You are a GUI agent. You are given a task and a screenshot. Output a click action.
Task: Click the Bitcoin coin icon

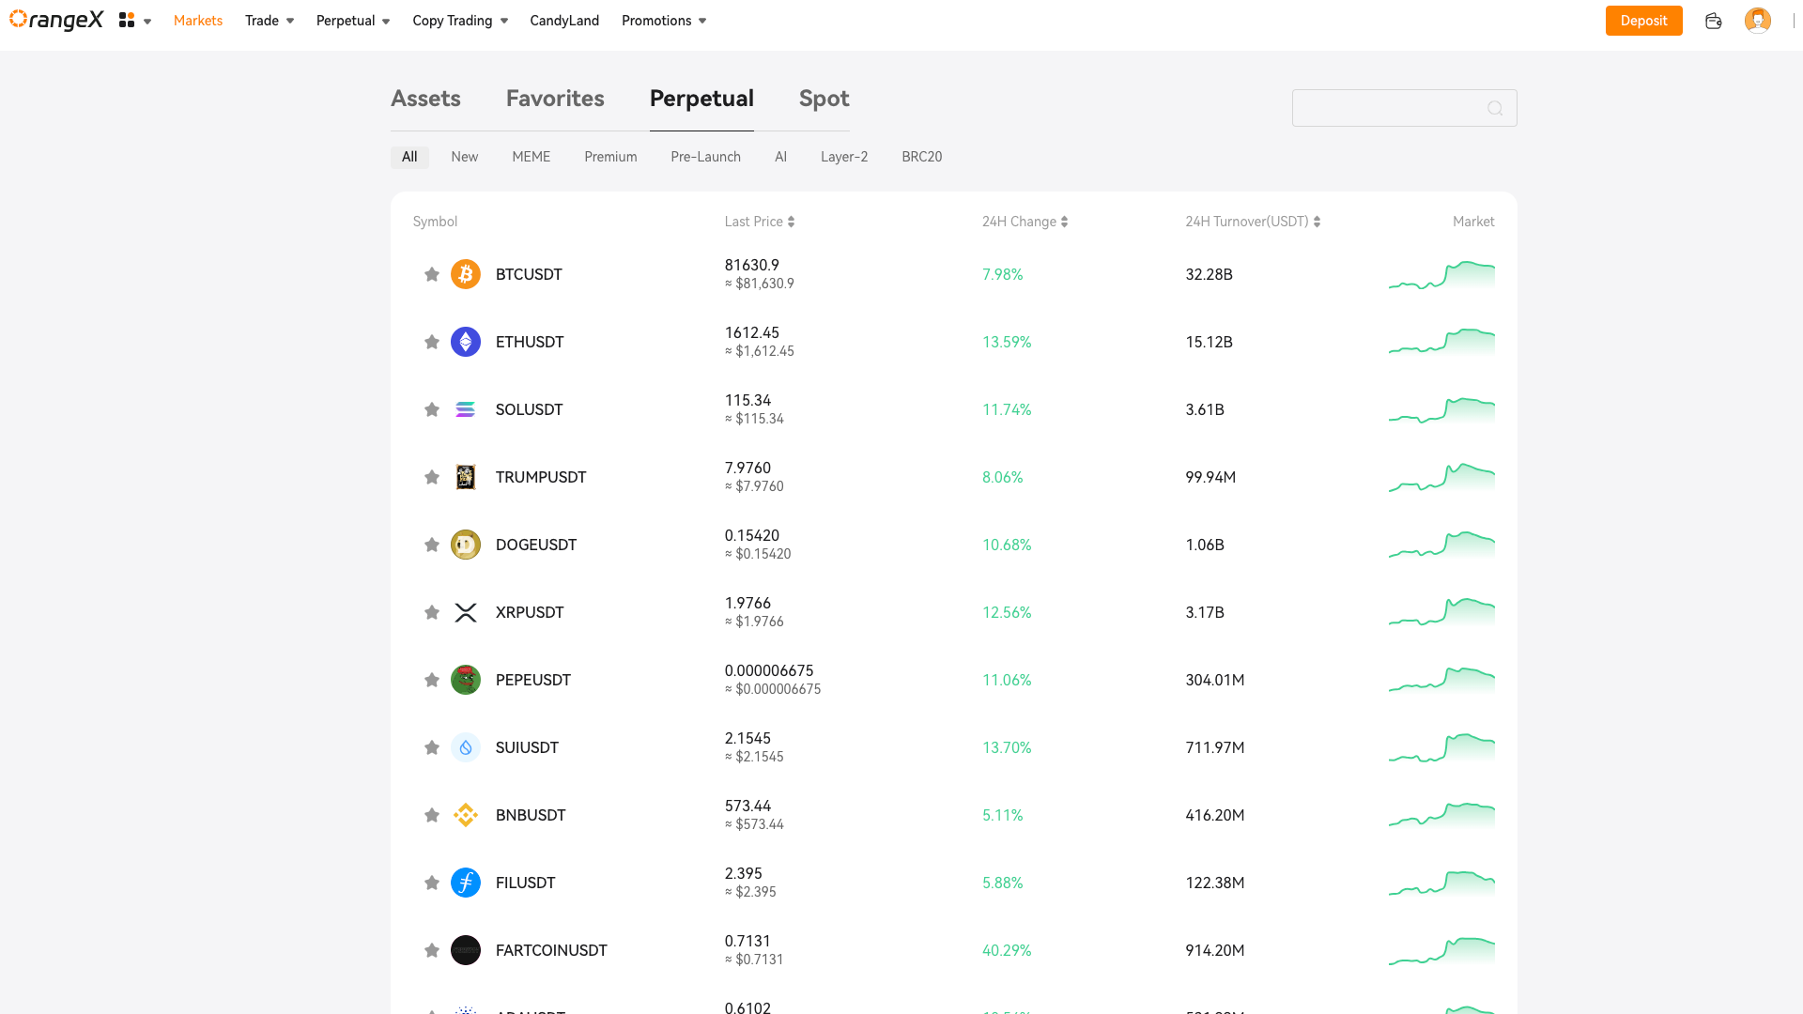tap(466, 274)
